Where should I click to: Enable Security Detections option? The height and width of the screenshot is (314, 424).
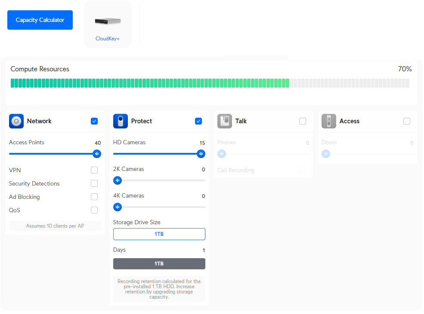94,183
